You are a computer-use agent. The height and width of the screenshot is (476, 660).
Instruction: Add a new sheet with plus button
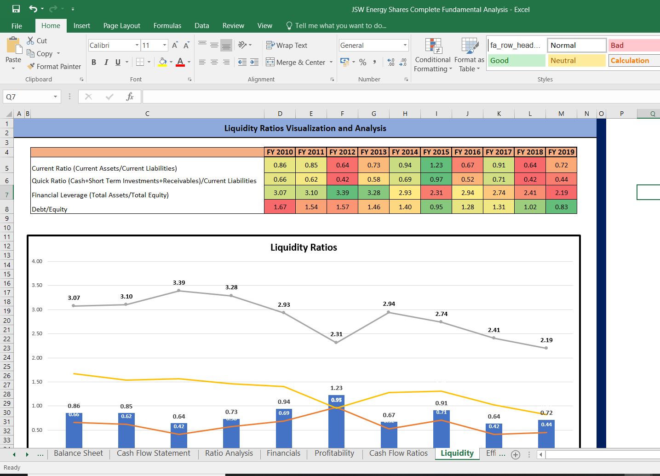click(x=516, y=454)
